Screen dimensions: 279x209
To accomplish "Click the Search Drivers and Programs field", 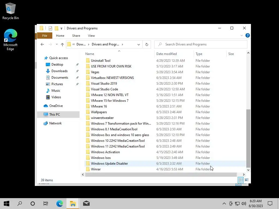I will point(201,44).
